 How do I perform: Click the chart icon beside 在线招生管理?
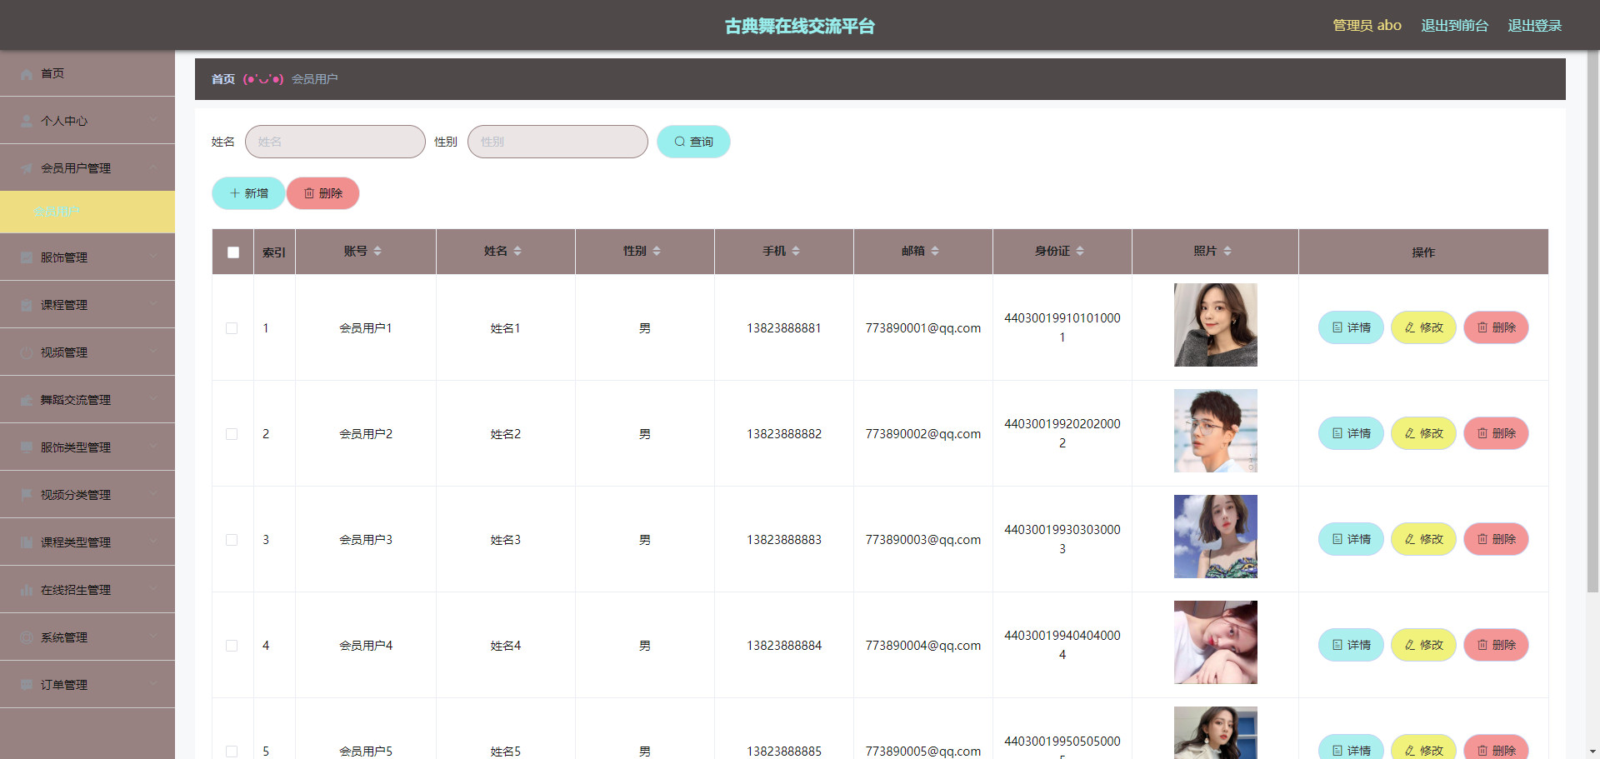pos(27,591)
